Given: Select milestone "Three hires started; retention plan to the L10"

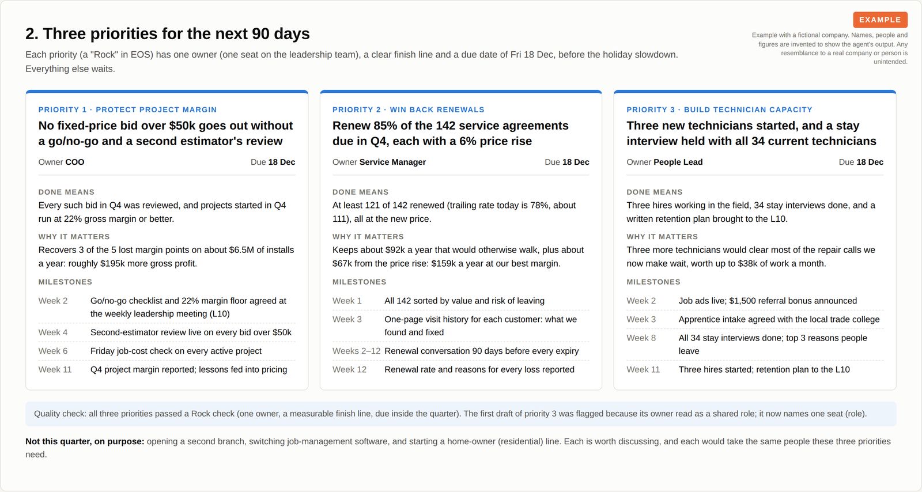Looking at the screenshot, I should [x=764, y=369].
